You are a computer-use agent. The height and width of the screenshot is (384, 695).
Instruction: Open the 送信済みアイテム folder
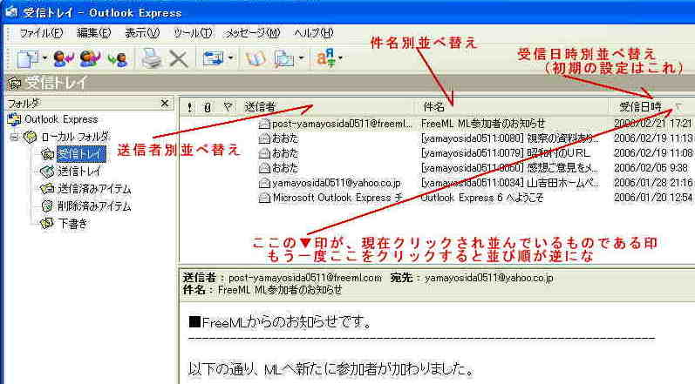click(x=94, y=189)
